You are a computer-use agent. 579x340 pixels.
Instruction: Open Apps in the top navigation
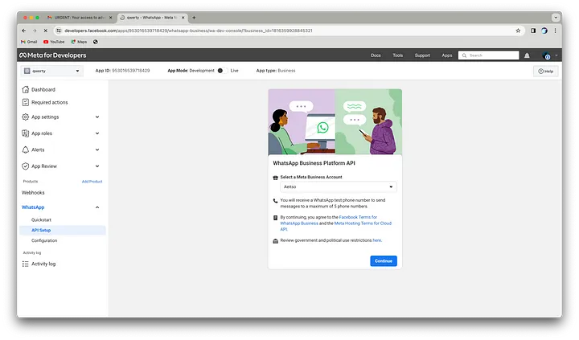point(447,55)
